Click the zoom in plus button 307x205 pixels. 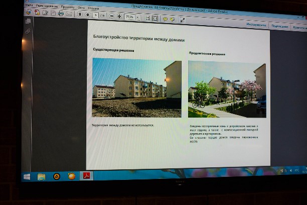(119, 16)
